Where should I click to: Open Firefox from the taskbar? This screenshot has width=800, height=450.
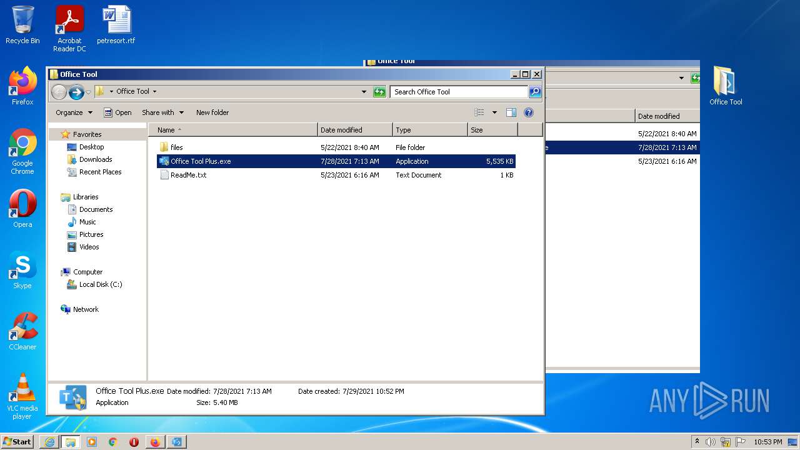click(x=155, y=442)
